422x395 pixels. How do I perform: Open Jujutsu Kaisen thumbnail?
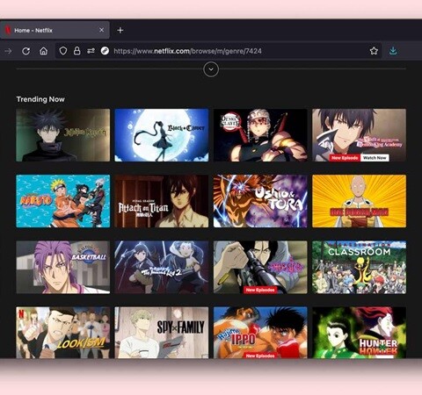63,135
